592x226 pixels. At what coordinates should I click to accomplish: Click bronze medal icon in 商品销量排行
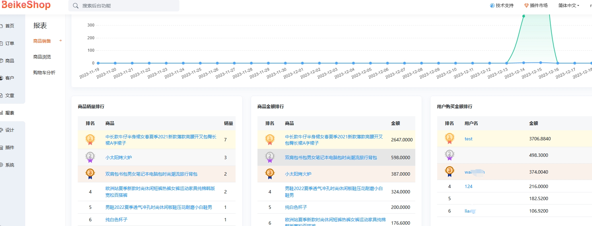coord(90,174)
